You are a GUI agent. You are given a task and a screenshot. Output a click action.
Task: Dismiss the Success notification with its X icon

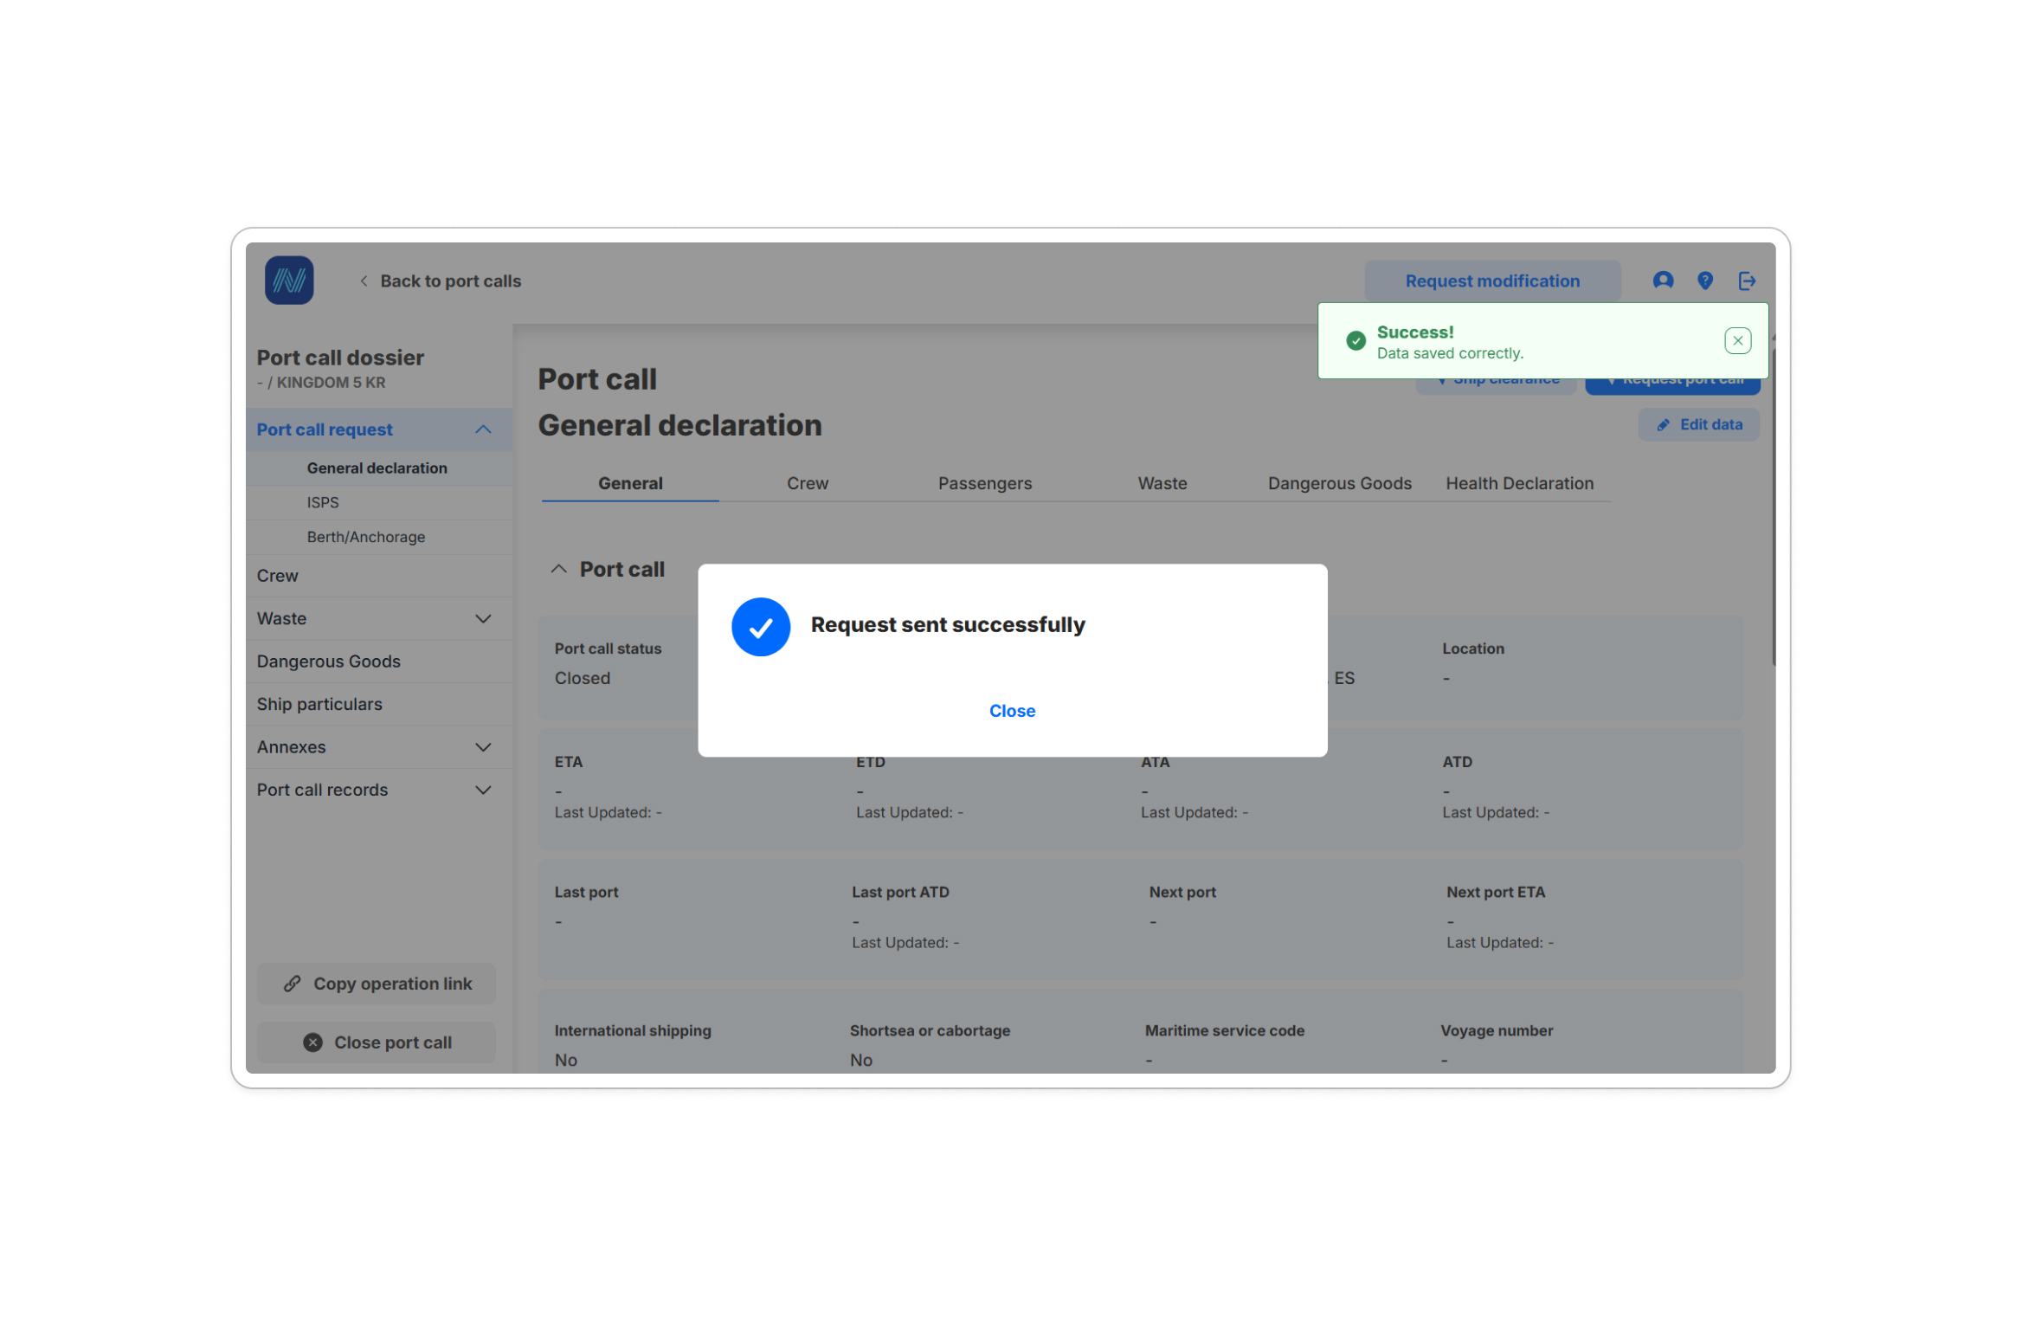pos(1736,340)
